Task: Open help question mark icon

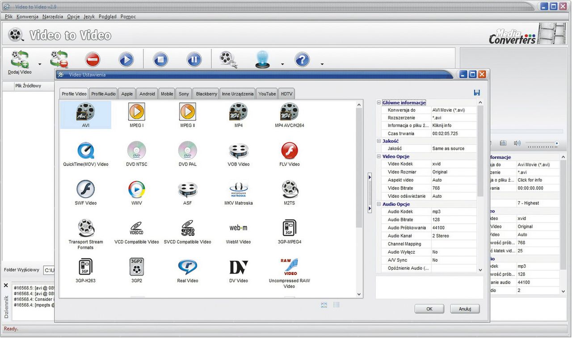Action: [303, 59]
